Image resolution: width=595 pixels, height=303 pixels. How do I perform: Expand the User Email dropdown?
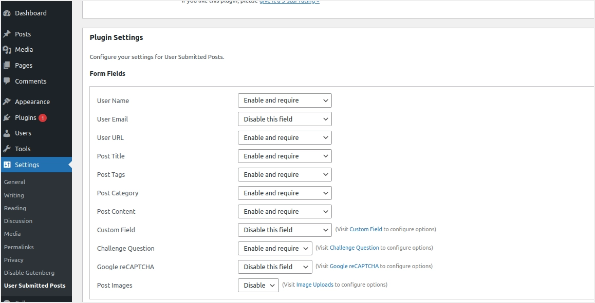coord(285,119)
